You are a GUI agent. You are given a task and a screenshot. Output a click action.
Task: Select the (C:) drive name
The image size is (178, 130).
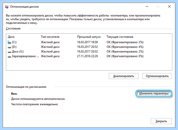click(14, 42)
